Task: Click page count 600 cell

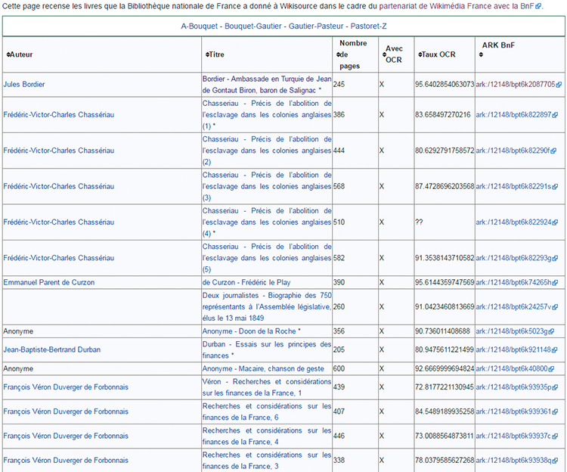Action: click(x=355, y=369)
